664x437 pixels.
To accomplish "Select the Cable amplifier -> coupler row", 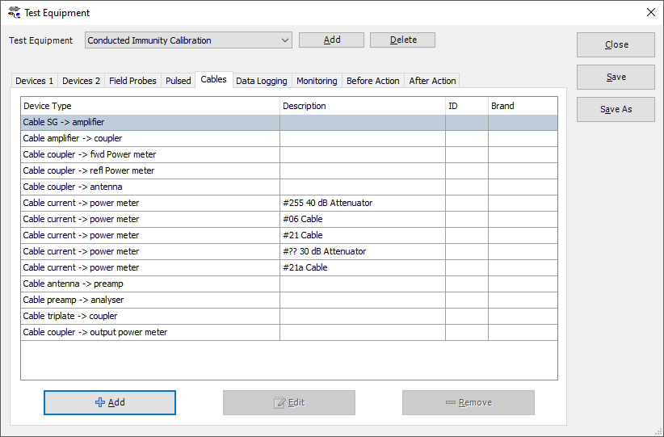I will coord(289,138).
